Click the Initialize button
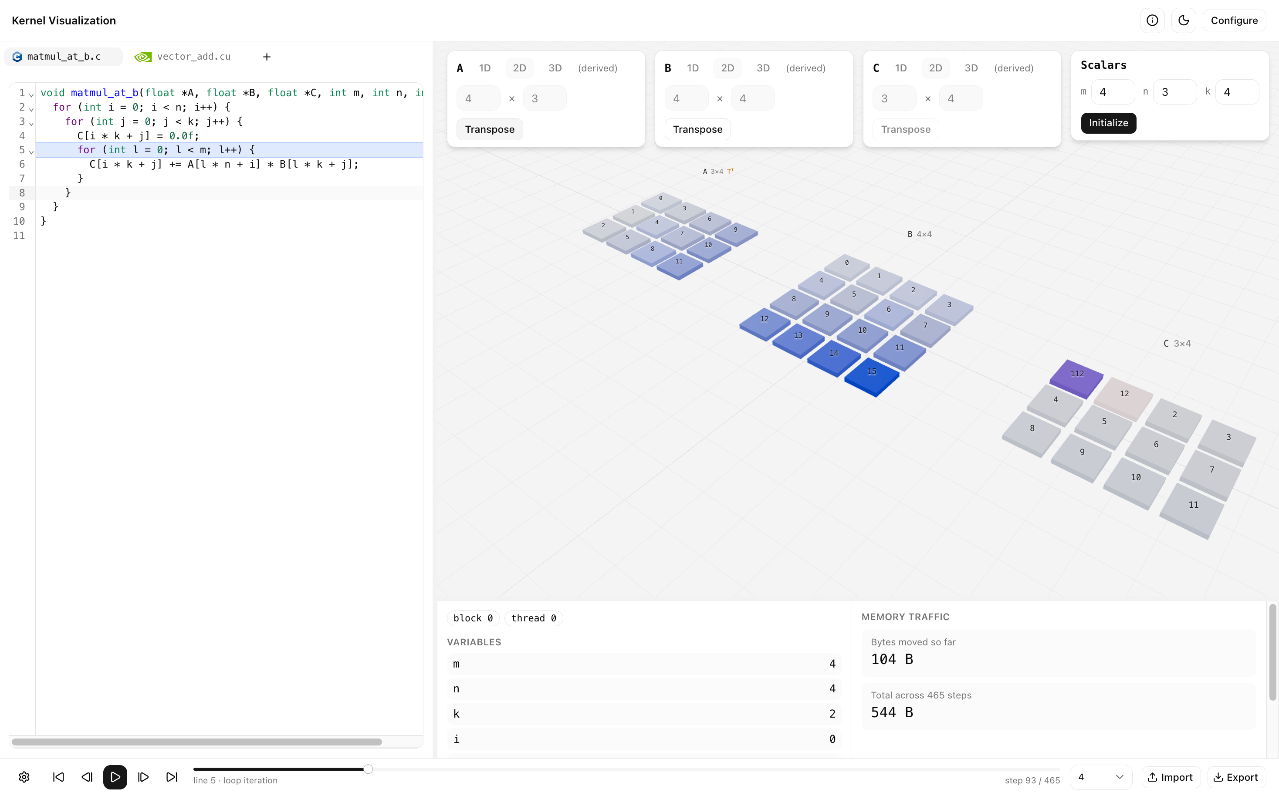1279x796 pixels. coord(1108,123)
